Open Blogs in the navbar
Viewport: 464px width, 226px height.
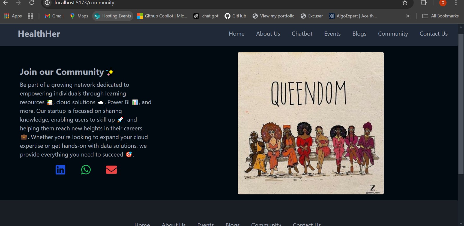(x=359, y=34)
